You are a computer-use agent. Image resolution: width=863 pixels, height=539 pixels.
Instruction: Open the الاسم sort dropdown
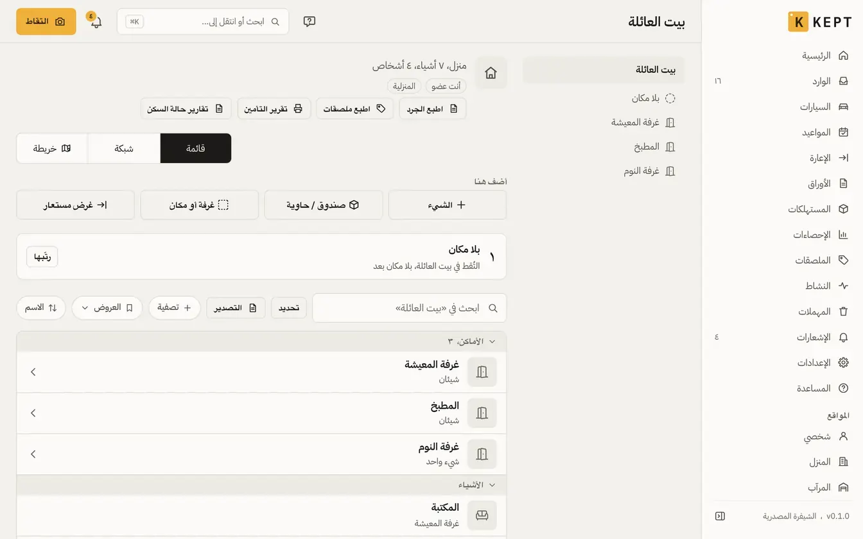tap(41, 308)
